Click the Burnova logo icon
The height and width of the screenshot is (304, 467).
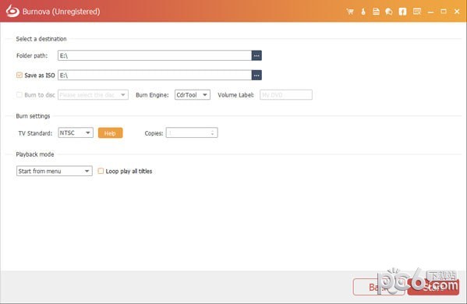coord(12,12)
